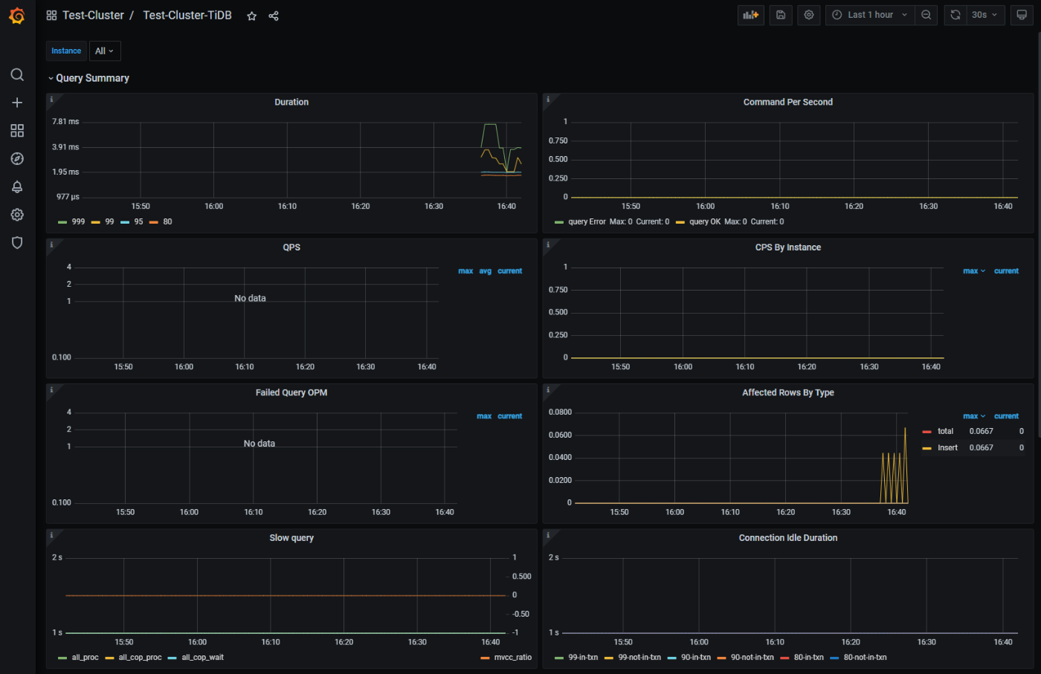The width and height of the screenshot is (1041, 674).
Task: Show info icon on Duration panel
Action: [51, 99]
